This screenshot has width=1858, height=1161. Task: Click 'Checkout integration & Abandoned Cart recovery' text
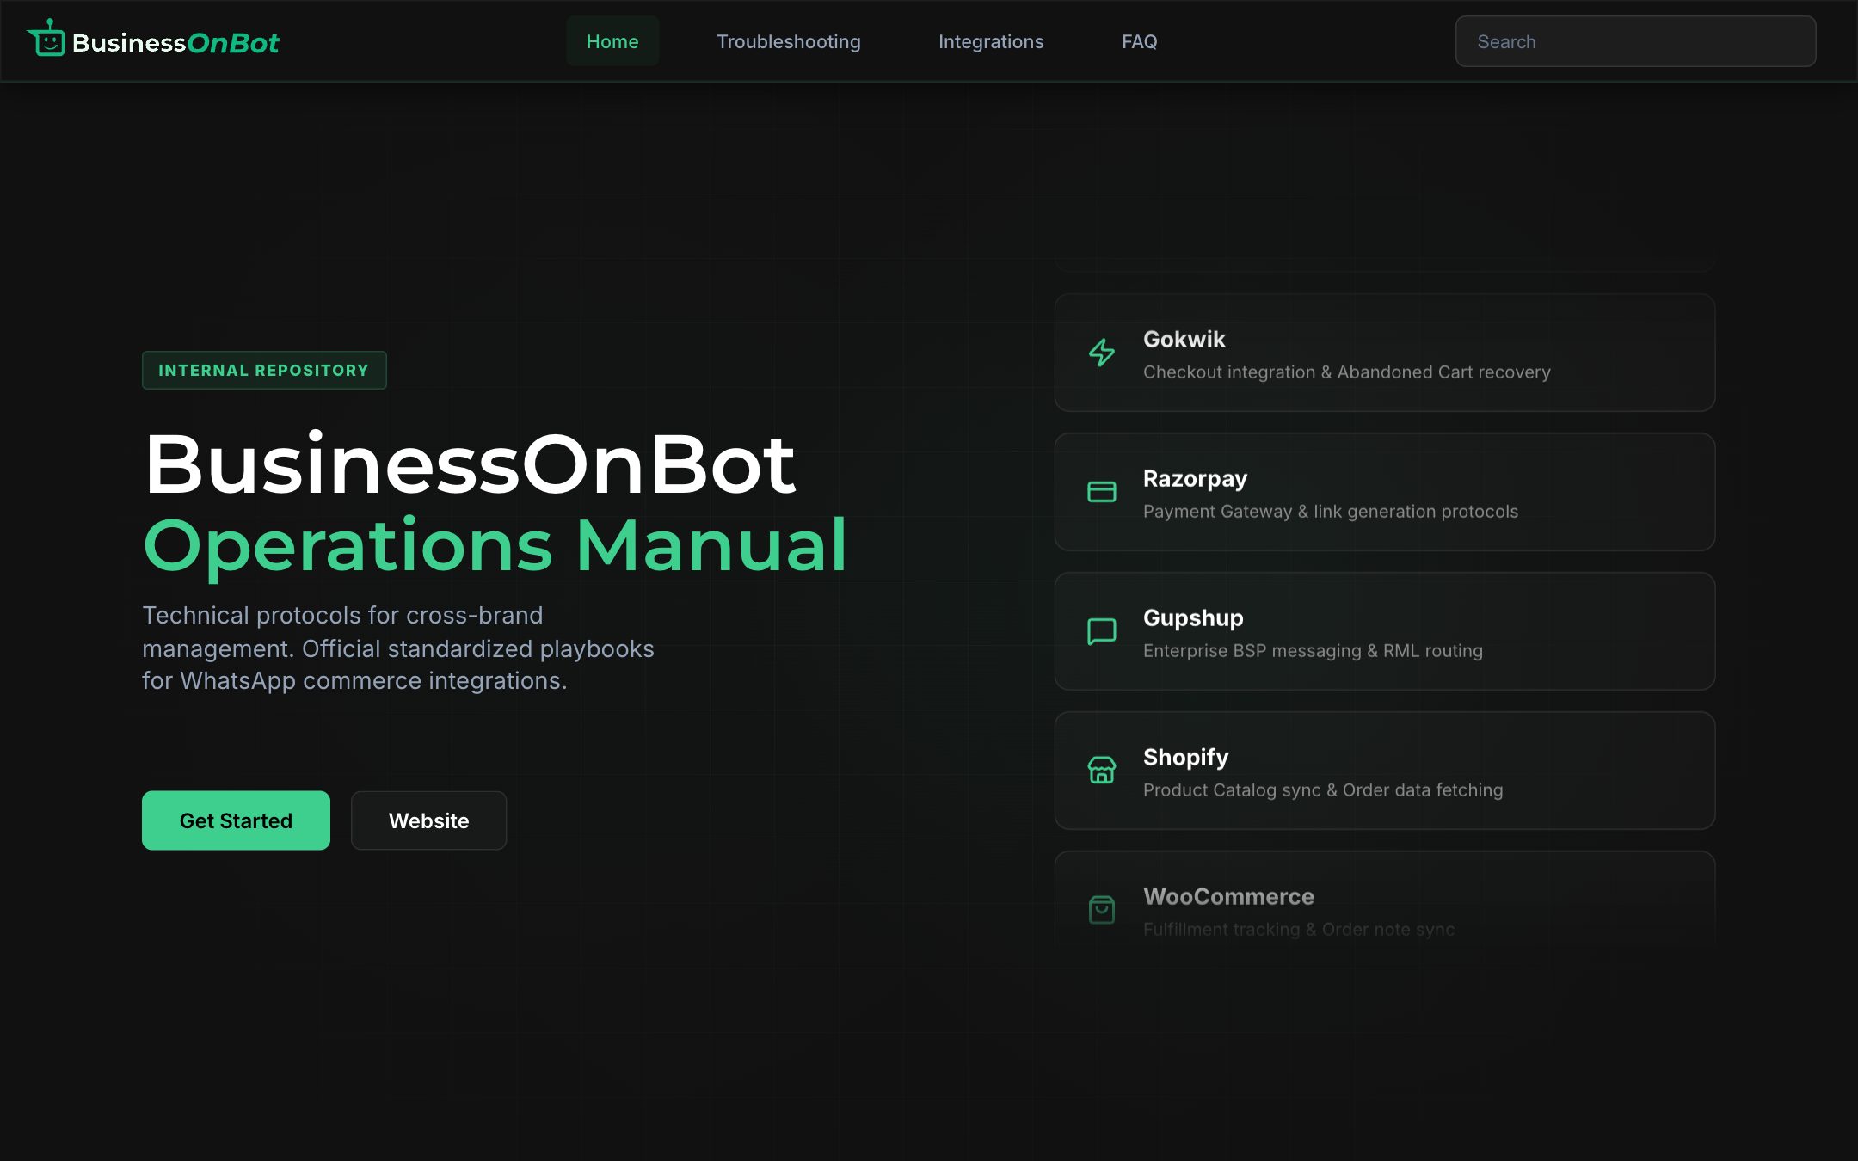pos(1347,372)
